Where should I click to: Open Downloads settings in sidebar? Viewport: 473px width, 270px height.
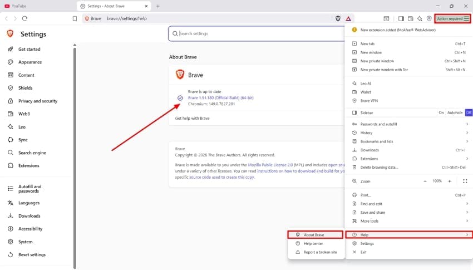coord(29,216)
